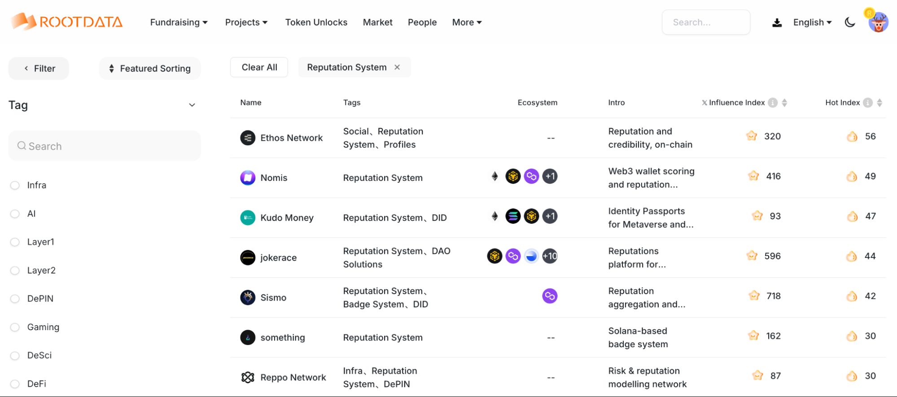The width and height of the screenshot is (897, 397).
Task: Select the Layer2 tag option
Action: (15, 270)
